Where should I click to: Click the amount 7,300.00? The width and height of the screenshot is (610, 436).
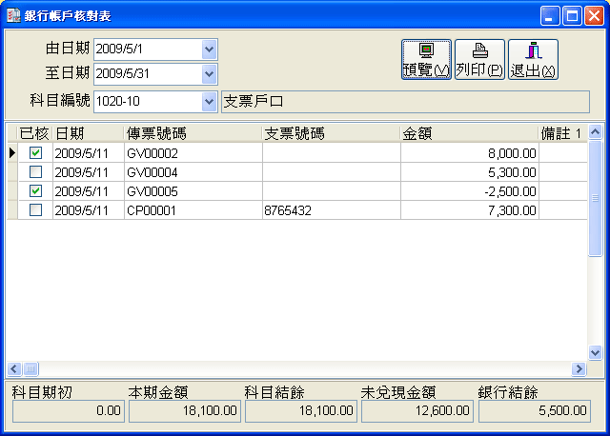(x=512, y=210)
